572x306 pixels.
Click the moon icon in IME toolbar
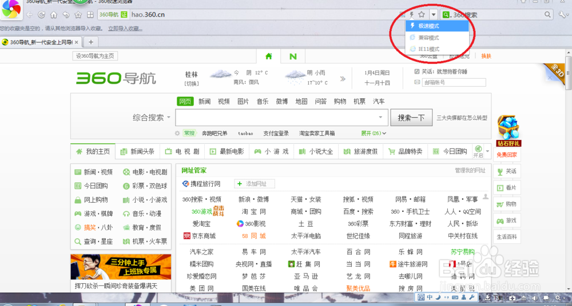coord(438,297)
